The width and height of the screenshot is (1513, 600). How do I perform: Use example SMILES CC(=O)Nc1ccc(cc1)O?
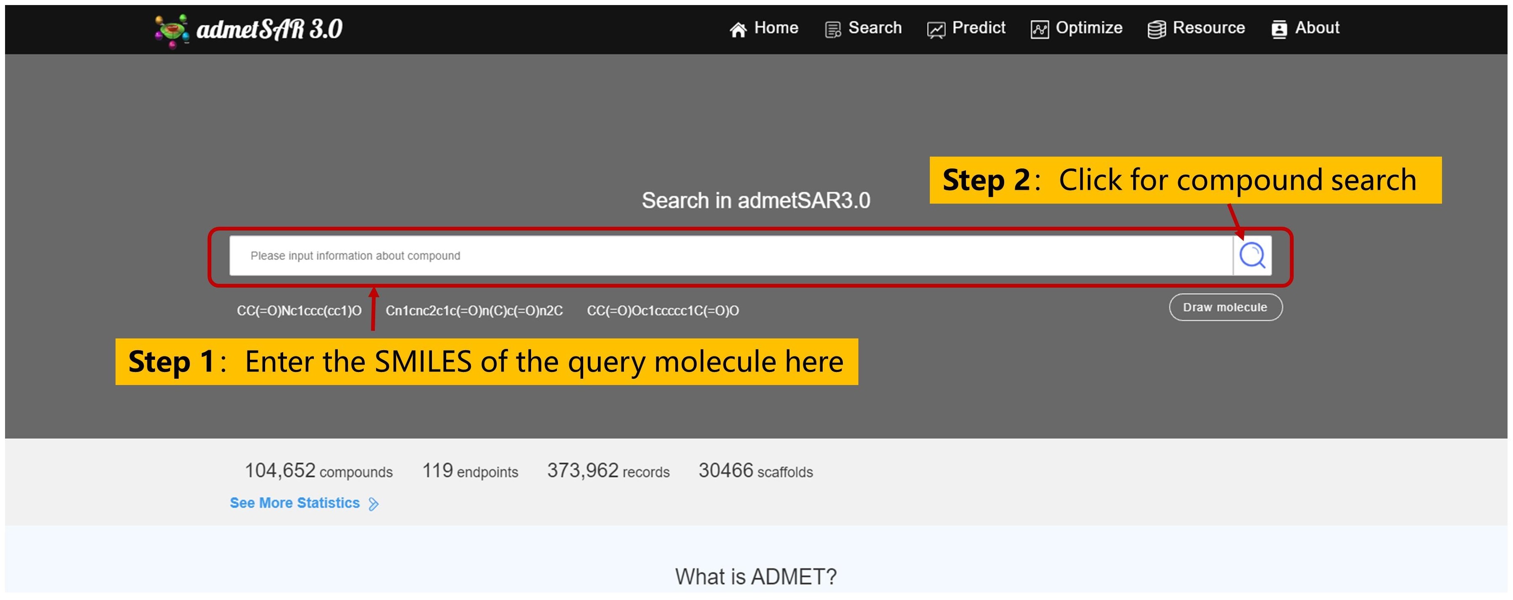point(299,311)
